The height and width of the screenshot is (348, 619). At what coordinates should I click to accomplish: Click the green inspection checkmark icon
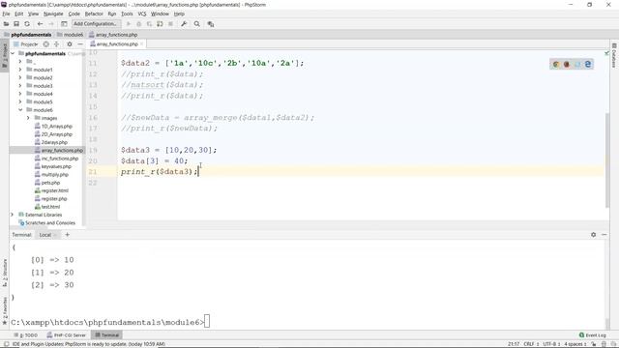606,53
